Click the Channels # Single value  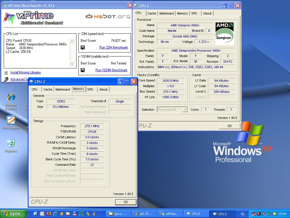[x=120, y=101]
